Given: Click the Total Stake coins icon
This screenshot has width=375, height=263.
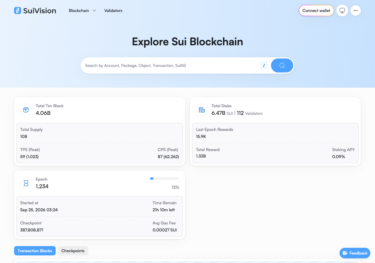Looking at the screenshot, I should pyautogui.click(x=202, y=110).
